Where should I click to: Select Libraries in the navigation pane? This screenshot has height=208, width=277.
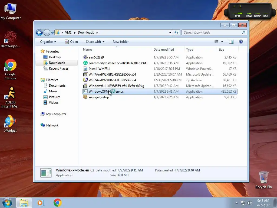click(x=52, y=80)
